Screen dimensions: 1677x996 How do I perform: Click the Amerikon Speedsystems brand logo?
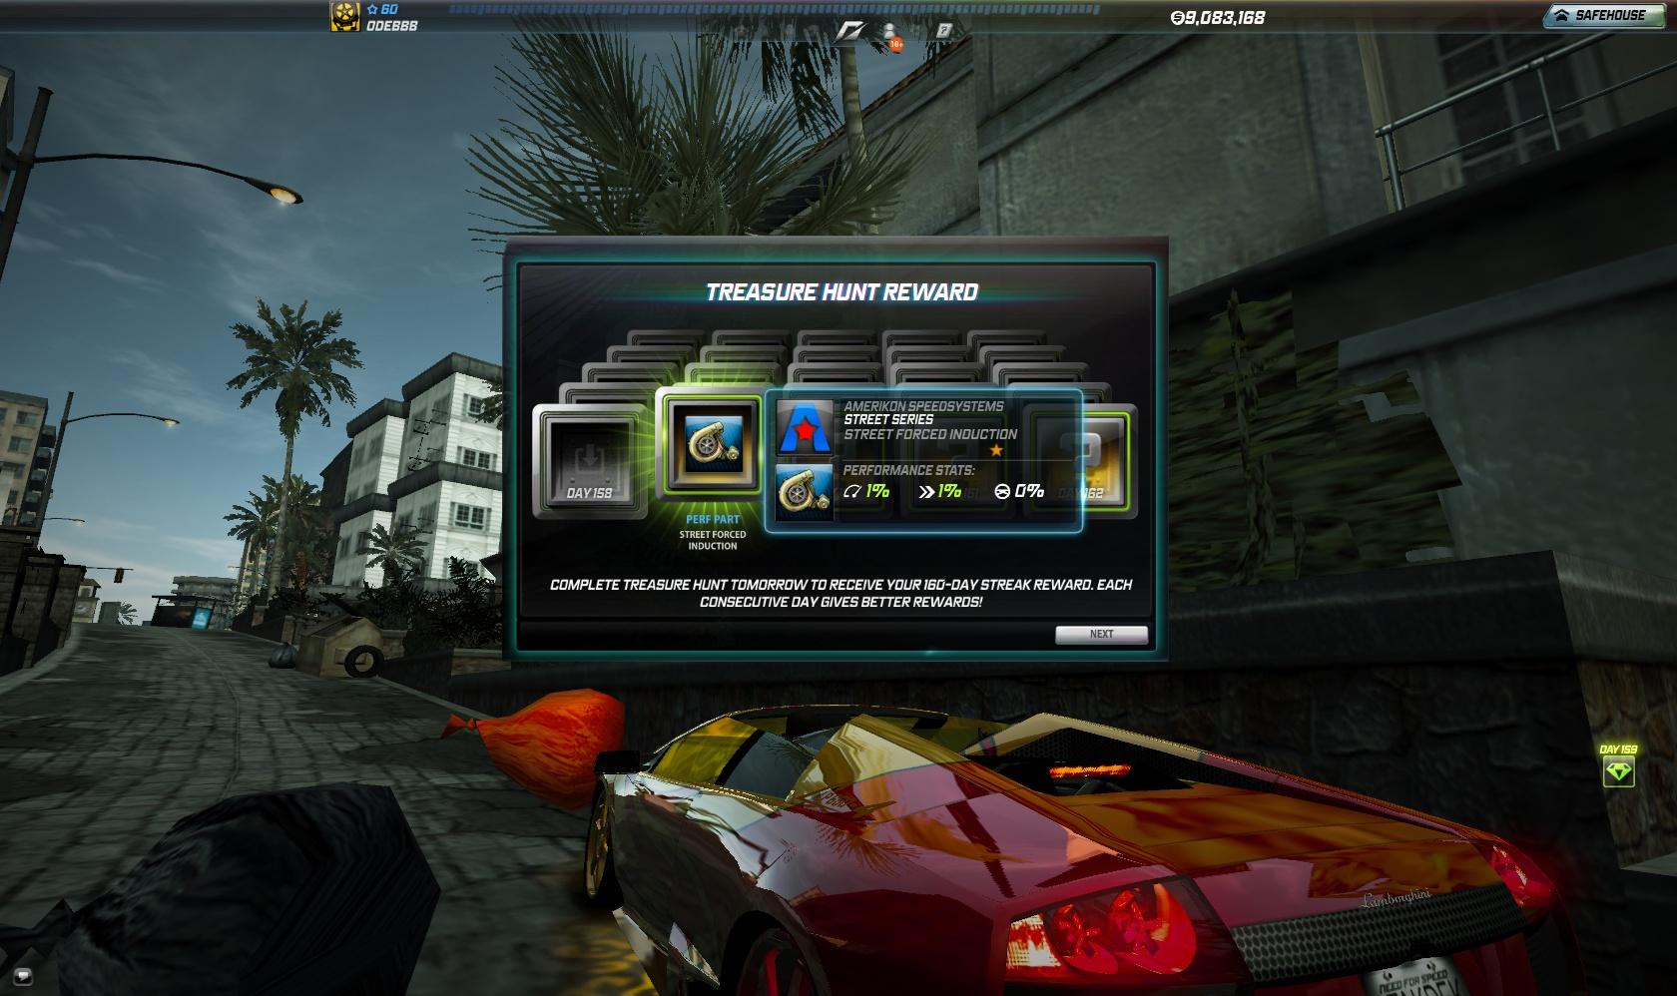[805, 428]
